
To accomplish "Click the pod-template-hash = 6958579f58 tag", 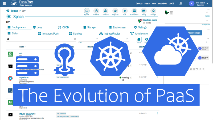I will [68, 117].
